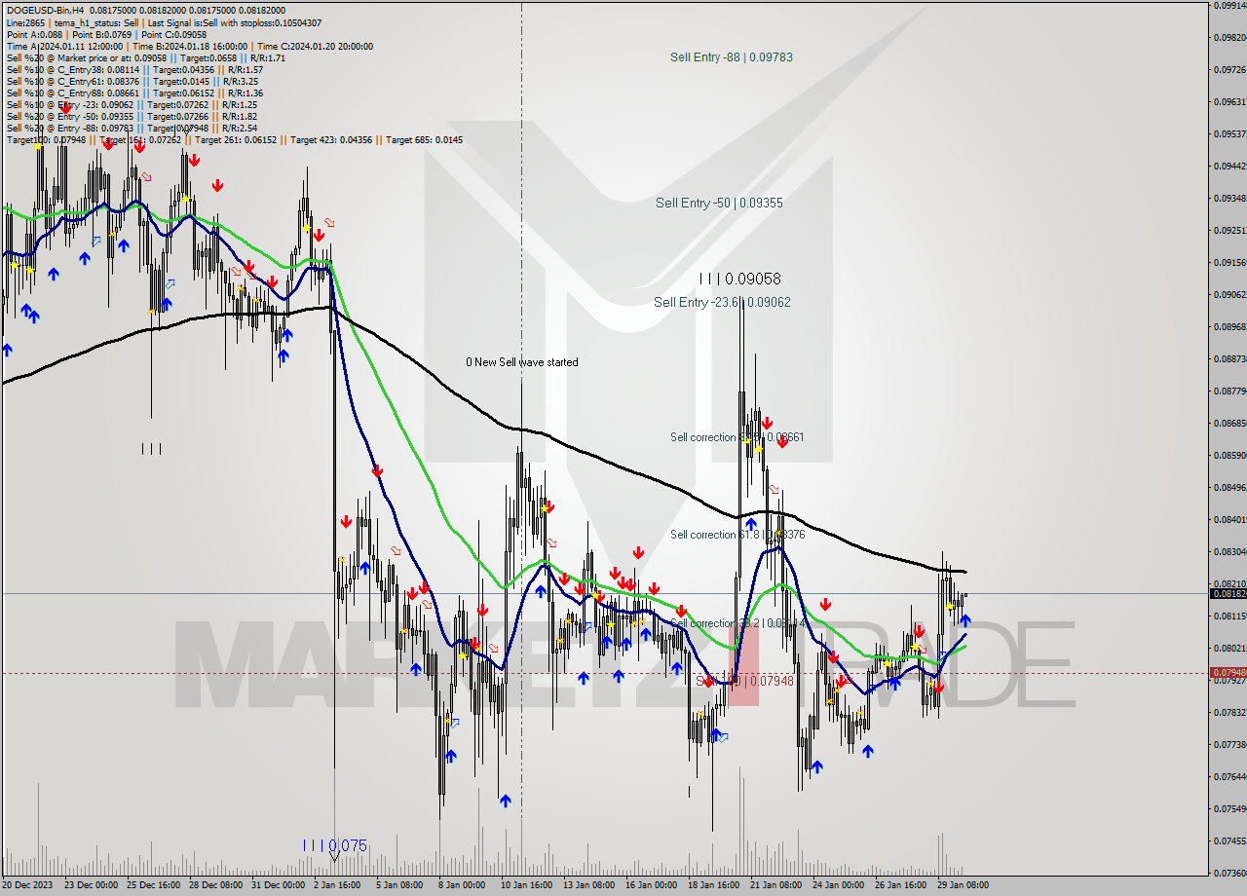Image resolution: width=1247 pixels, height=896 pixels.
Task: Click the 0.09348 price axis label
Action: pyautogui.click(x=1230, y=198)
